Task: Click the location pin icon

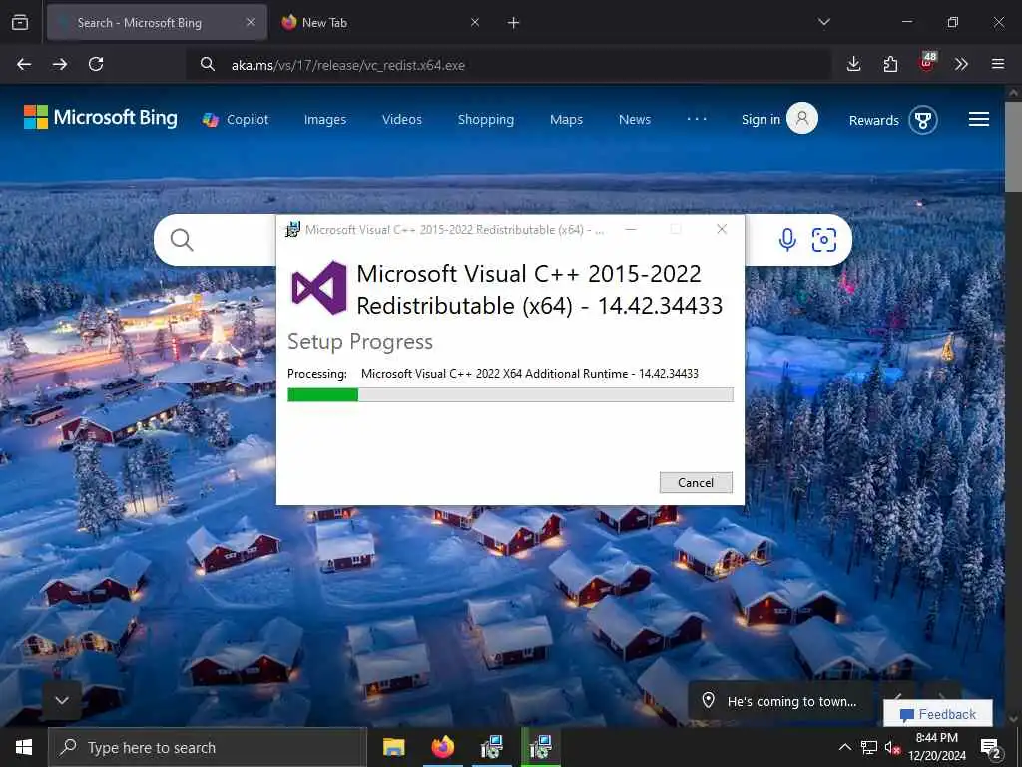Action: click(x=708, y=701)
